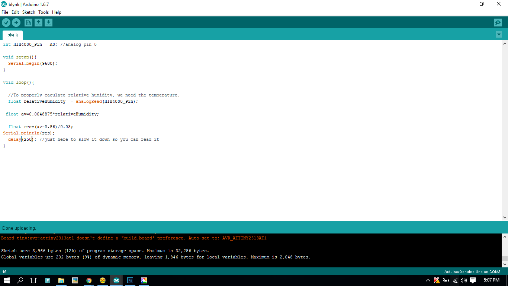Open Photoshop from the taskbar

tap(130, 280)
